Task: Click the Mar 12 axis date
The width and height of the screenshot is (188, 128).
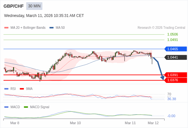Action: coord(153,123)
